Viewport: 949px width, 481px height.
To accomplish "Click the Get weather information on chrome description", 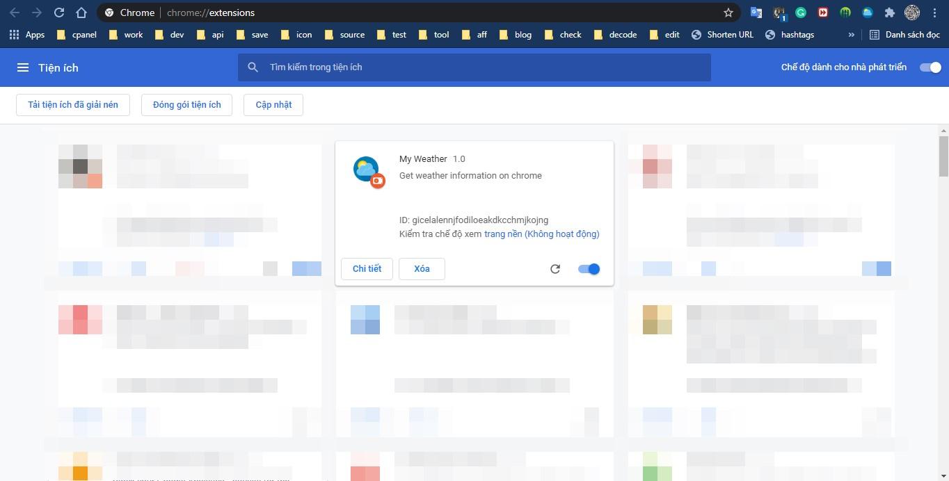I will [470, 176].
